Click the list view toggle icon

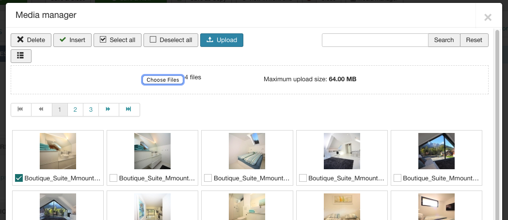coord(21,56)
